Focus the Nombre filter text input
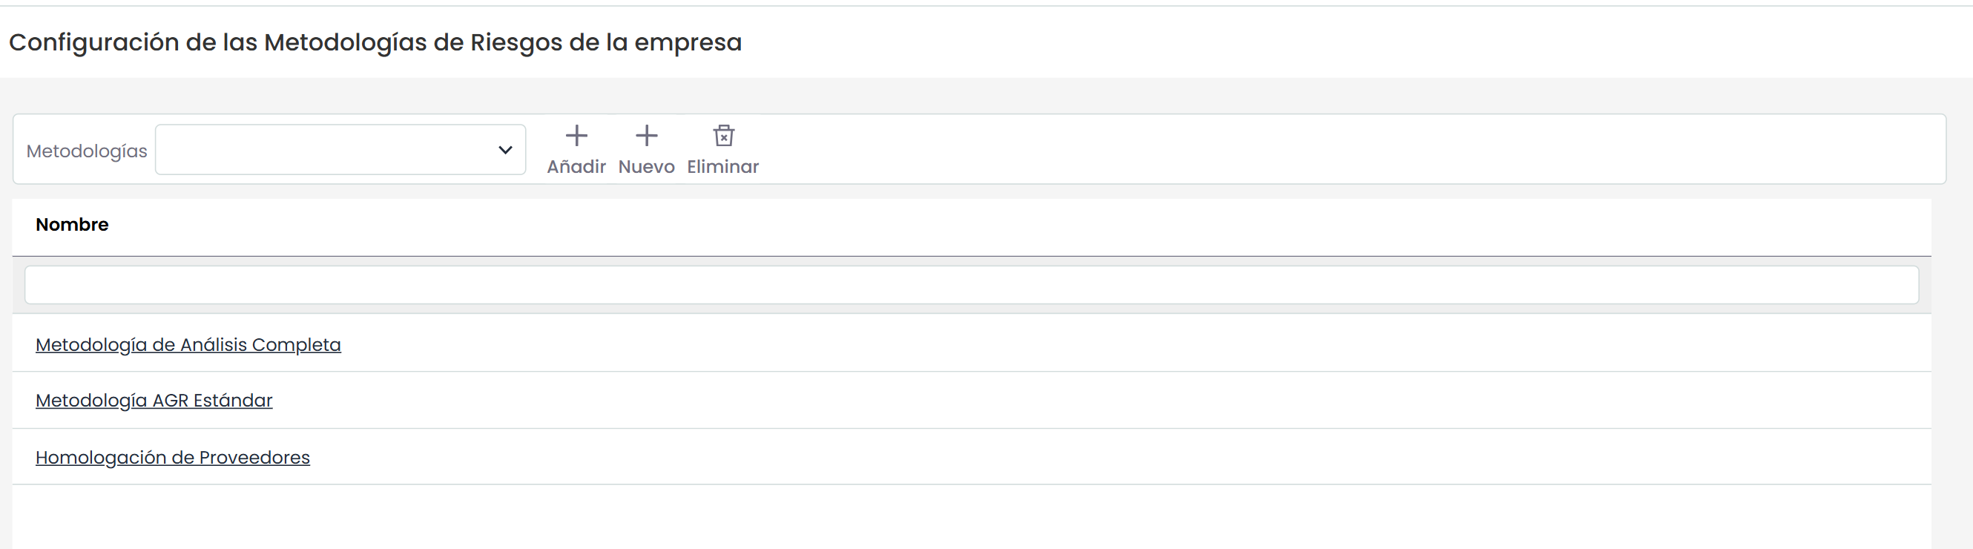The width and height of the screenshot is (1973, 549). (x=971, y=285)
